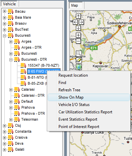
Task: Open Event Statistics Report menu entry
Action: [x=89, y=119]
